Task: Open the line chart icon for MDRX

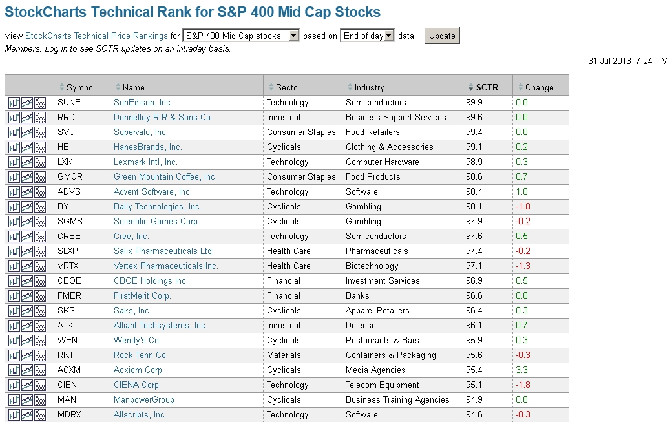Action: [27, 415]
